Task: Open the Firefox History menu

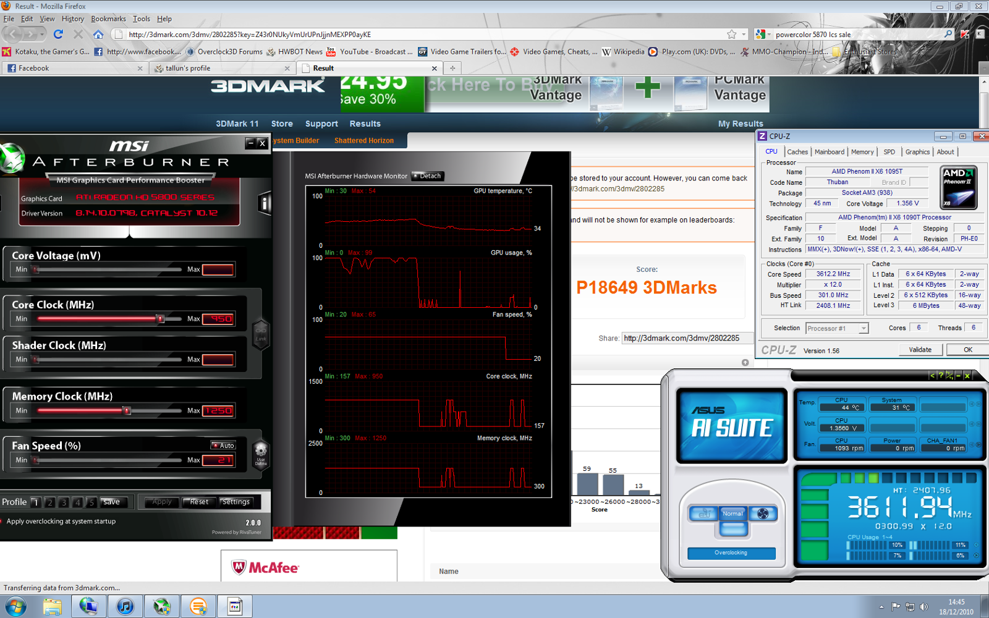Action: (x=72, y=19)
